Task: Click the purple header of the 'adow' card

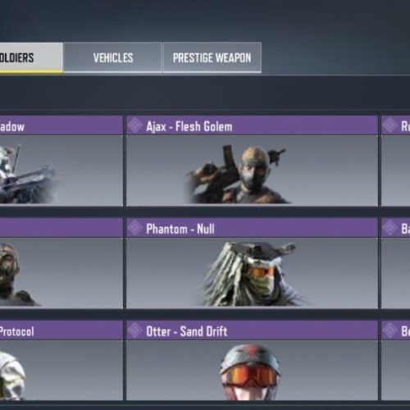Action: (x=61, y=125)
